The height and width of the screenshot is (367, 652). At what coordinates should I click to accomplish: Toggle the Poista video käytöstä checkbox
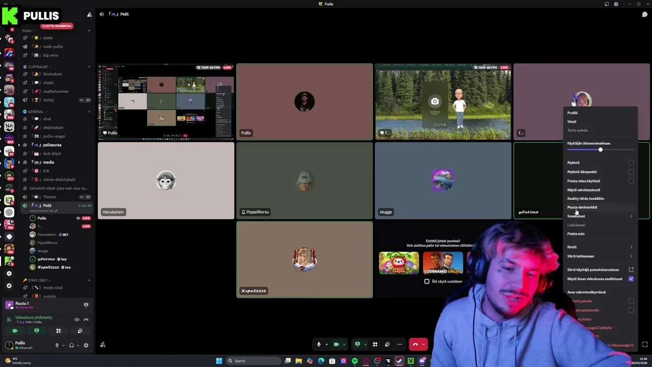[631, 181]
